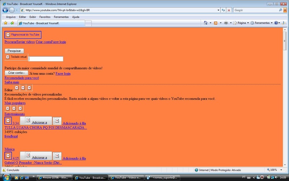This screenshot has height=181, width=289.
Task: Click the red Stop loading icon
Action: tap(229, 10)
